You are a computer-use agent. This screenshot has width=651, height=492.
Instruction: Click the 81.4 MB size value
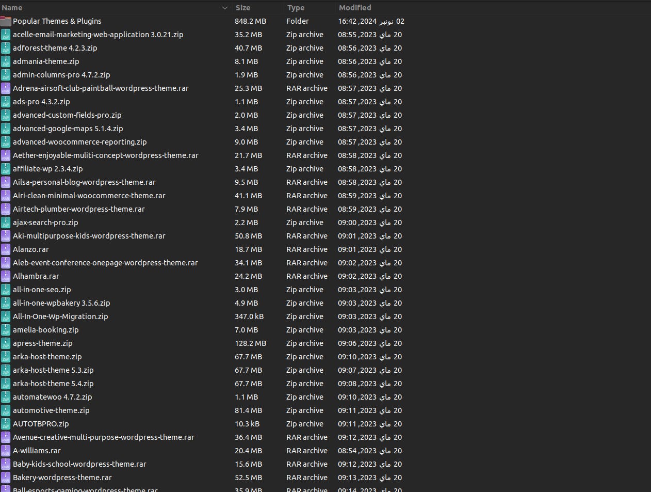point(249,410)
